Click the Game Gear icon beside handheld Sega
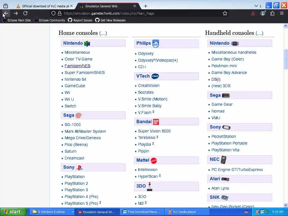This screenshot has width=288, height=216. coord(226,96)
